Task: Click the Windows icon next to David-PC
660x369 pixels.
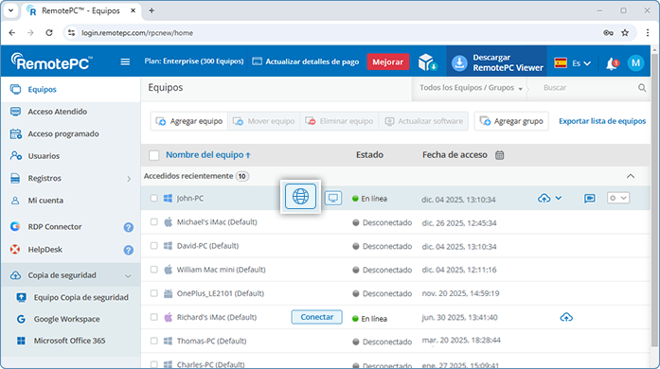Action: click(168, 246)
